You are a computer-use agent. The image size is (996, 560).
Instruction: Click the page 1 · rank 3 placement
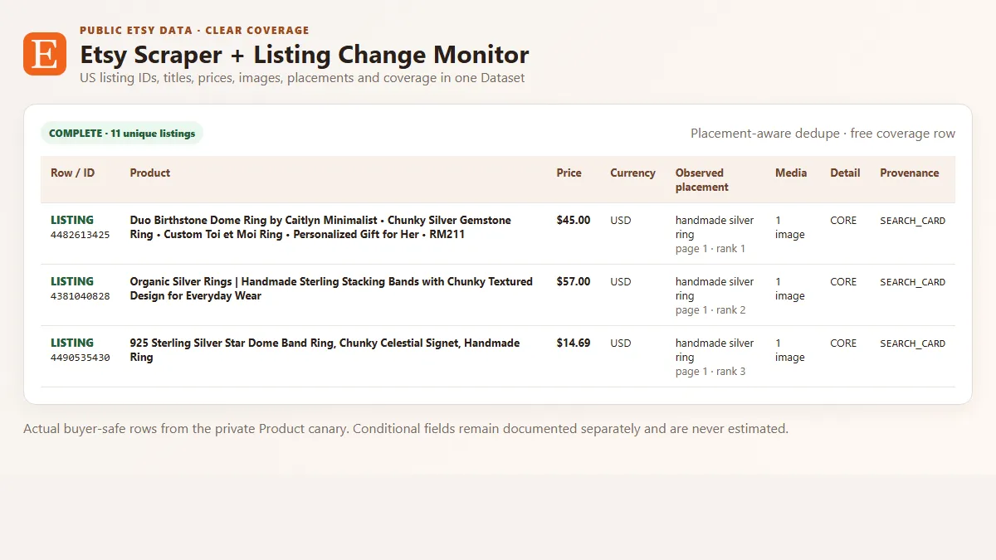pyautogui.click(x=710, y=372)
